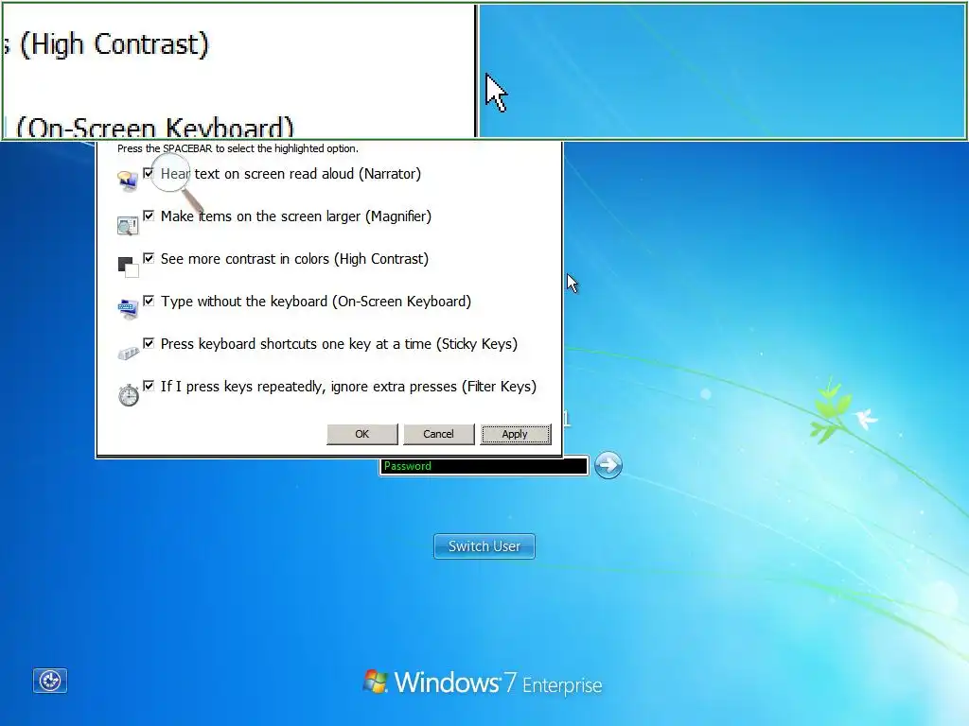Click the 'Hear text on screen read aloud (Narrator)' label
The height and width of the screenshot is (726, 969).
[291, 174]
